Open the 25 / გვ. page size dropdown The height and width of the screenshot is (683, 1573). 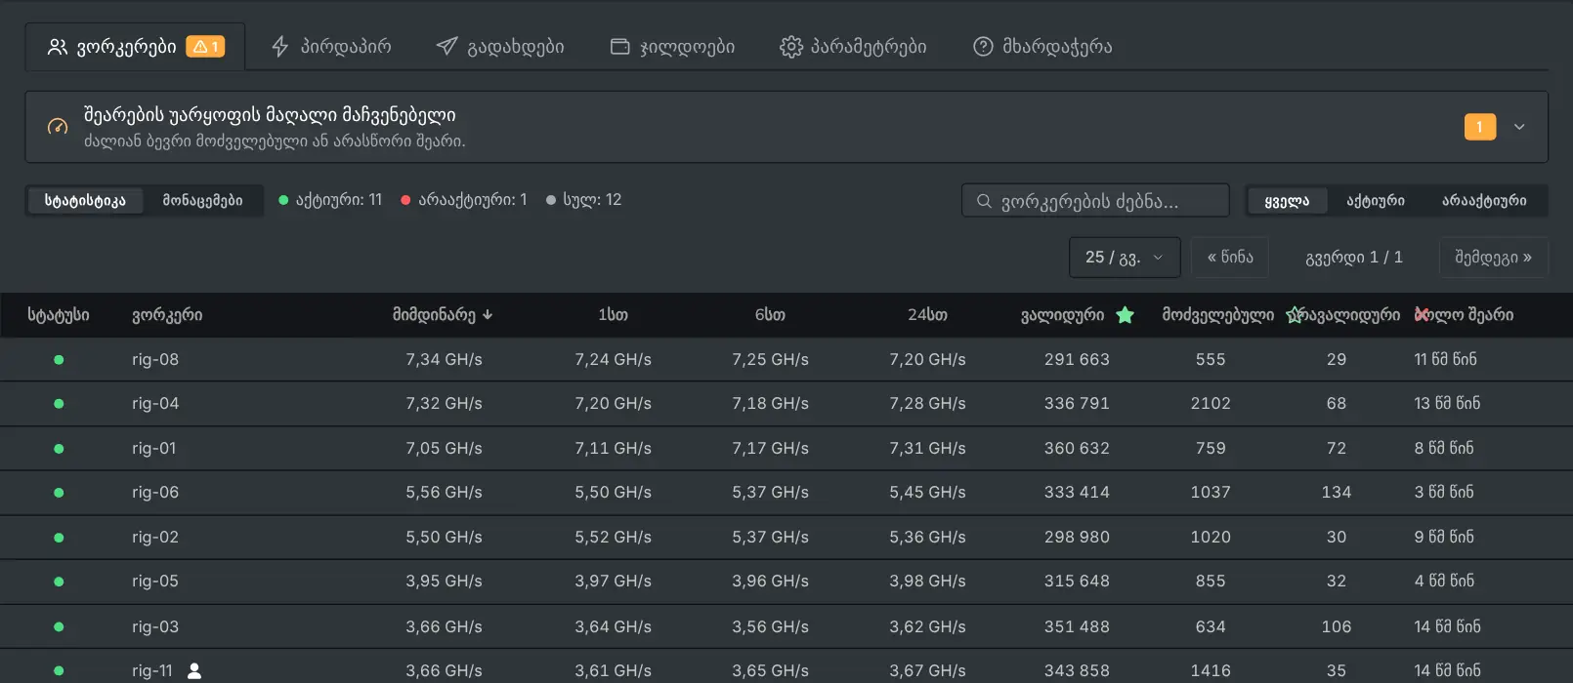[1125, 258]
